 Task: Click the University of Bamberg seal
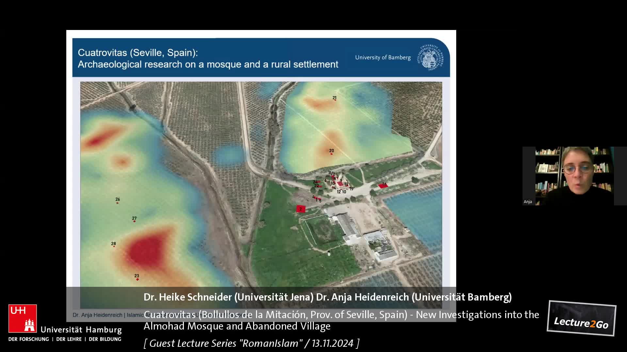430,57
